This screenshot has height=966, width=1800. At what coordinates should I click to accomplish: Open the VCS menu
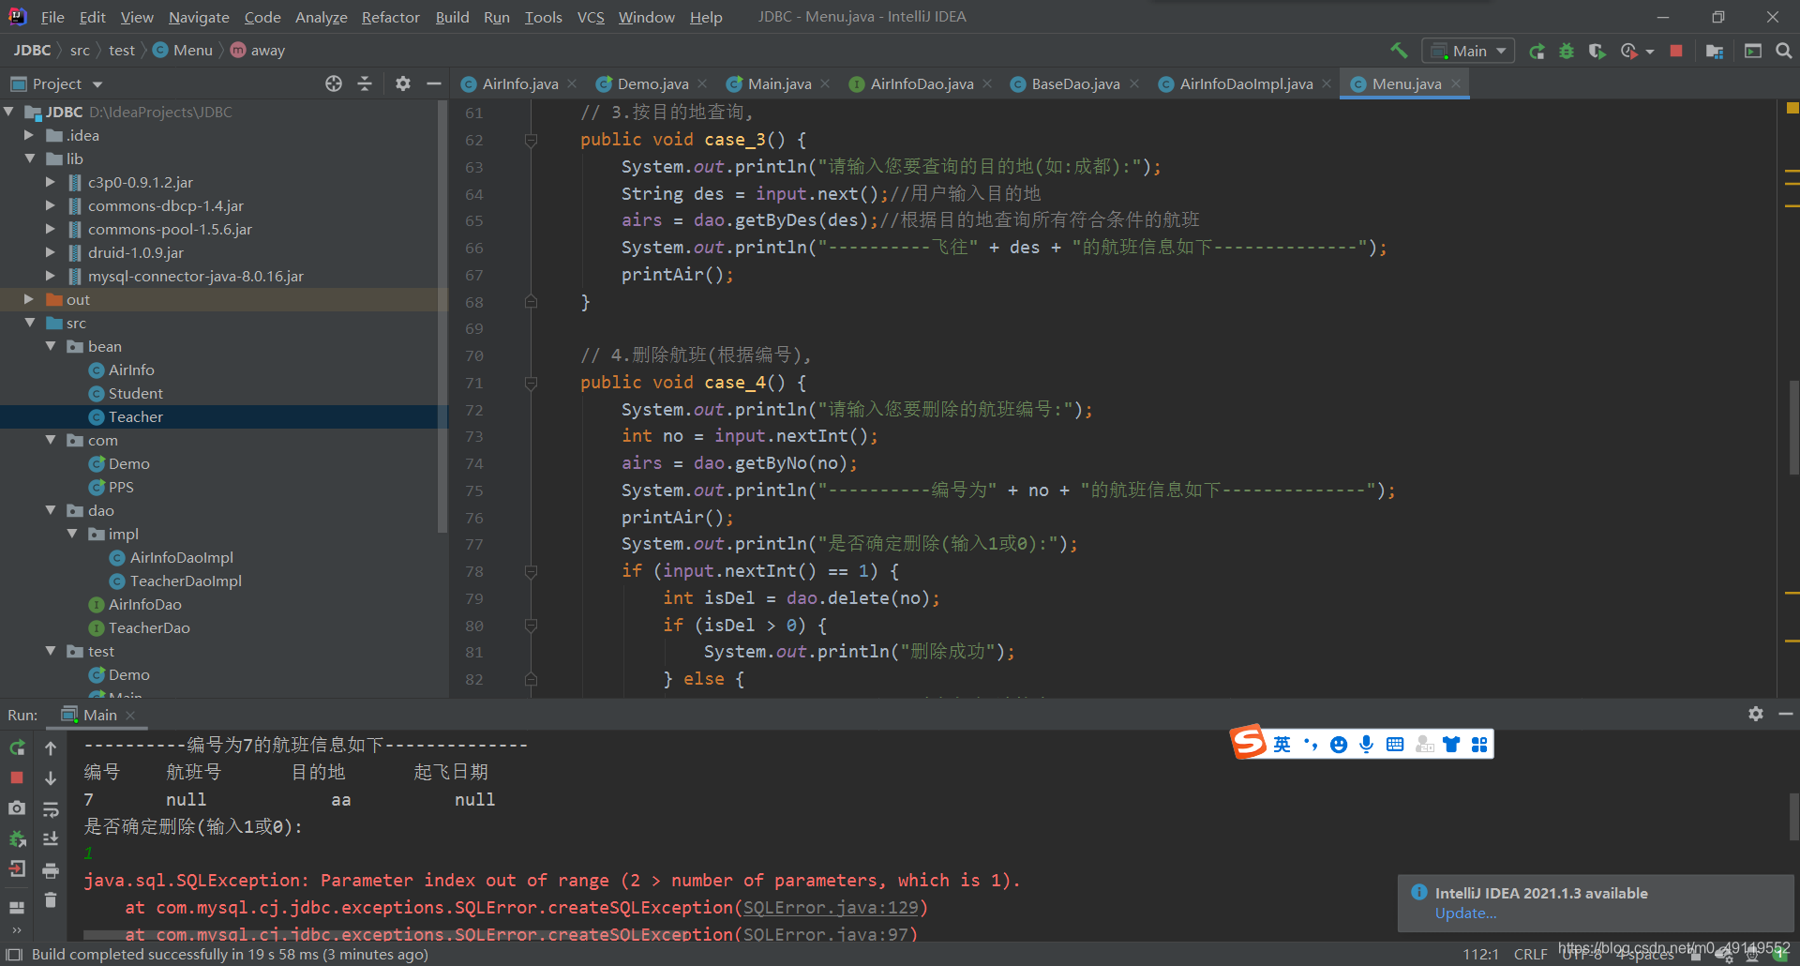(591, 17)
